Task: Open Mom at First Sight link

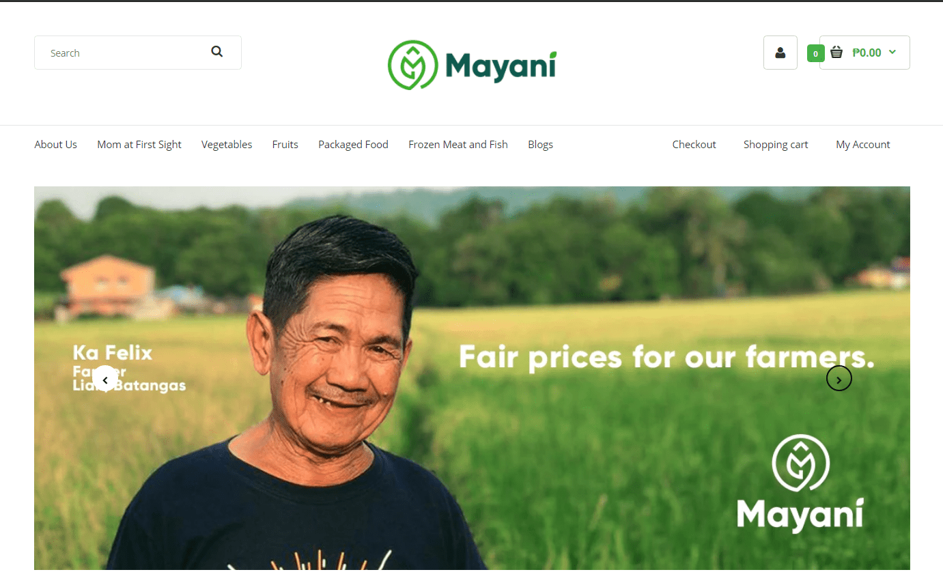Action: point(139,145)
